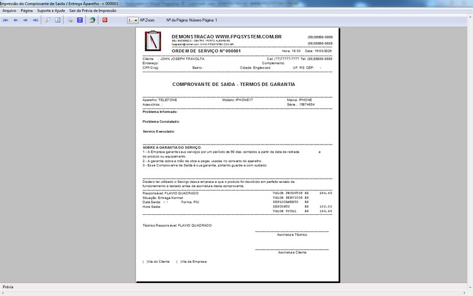The image size is (473, 296).
Task: Click the next page arrow icon
Action: 25,20
